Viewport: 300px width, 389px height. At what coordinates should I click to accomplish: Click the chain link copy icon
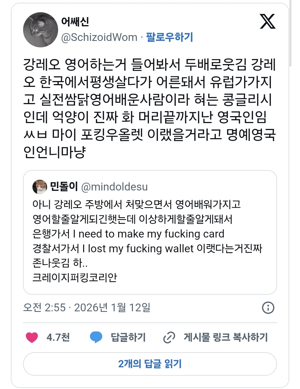[169, 337]
